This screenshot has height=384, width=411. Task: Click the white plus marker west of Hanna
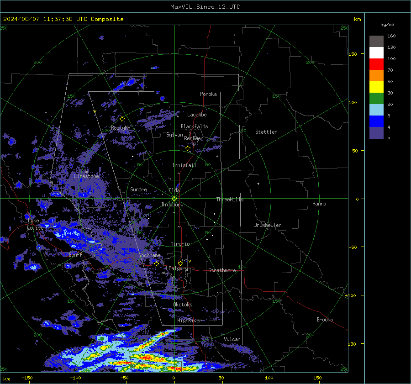tap(258, 184)
